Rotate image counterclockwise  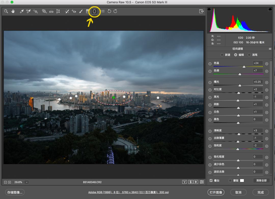click(109, 11)
